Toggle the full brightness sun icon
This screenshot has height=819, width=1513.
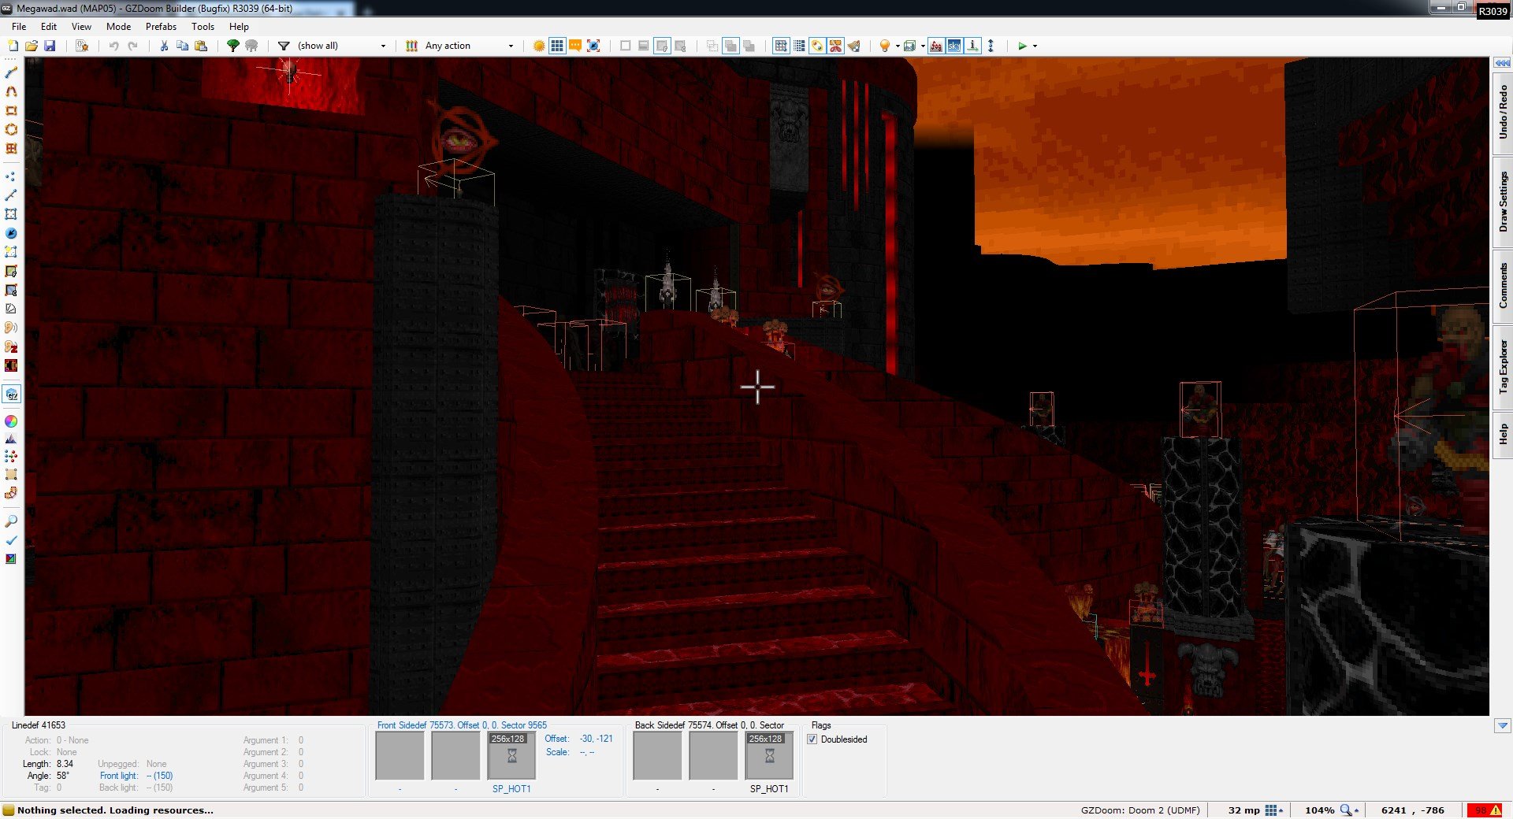point(539,46)
